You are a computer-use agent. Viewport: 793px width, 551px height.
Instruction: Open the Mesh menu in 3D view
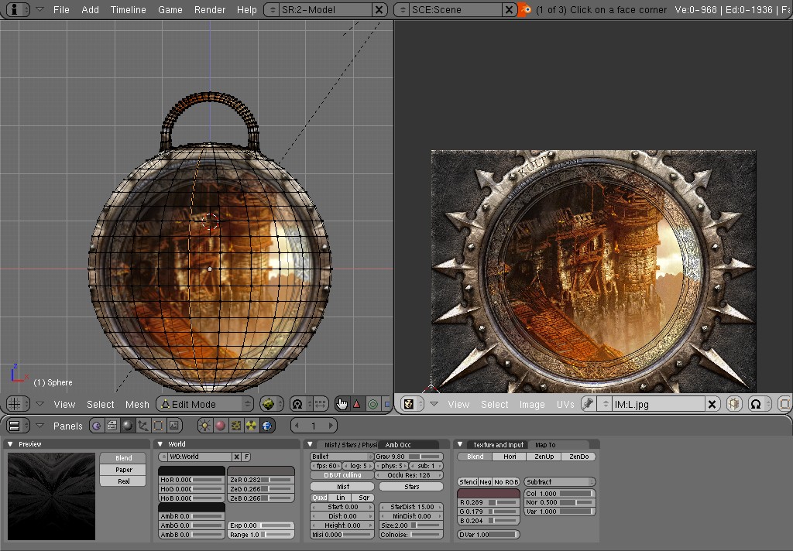[137, 404]
